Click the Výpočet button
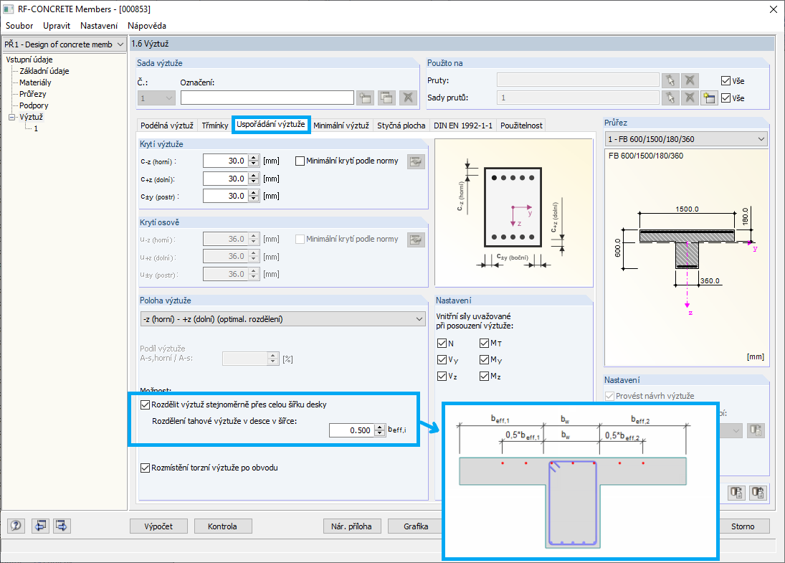785x563 pixels. (x=158, y=526)
